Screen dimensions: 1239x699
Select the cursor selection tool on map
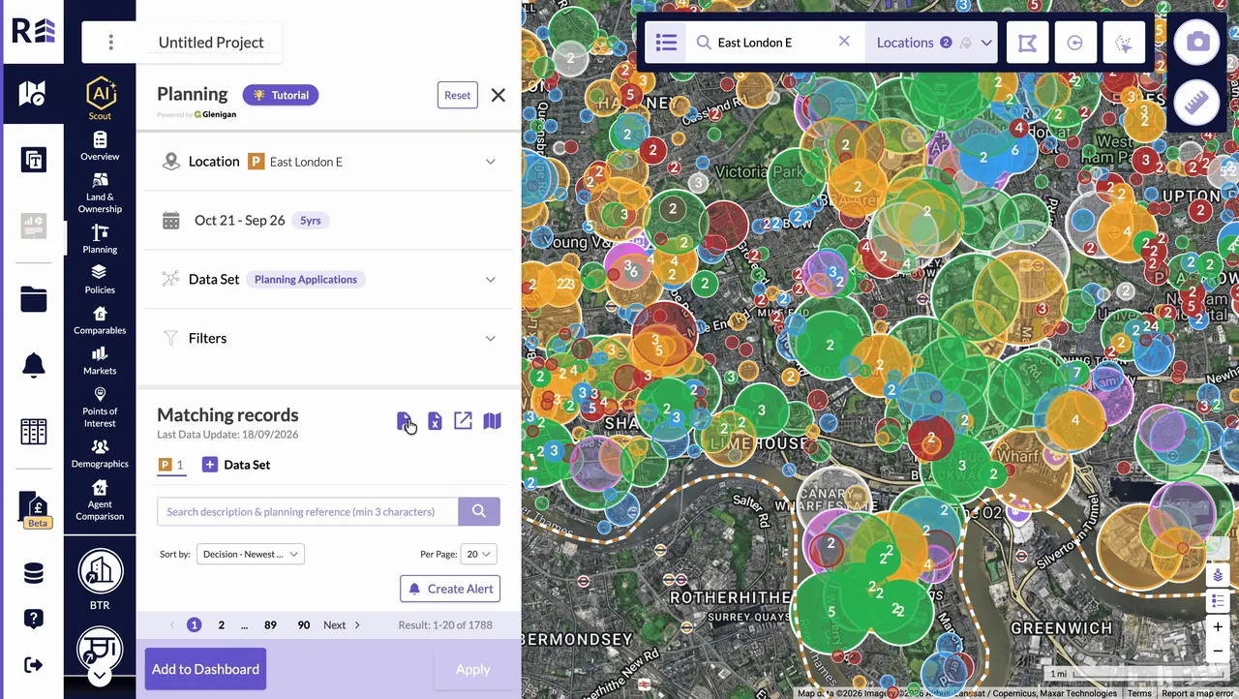pyautogui.click(x=1123, y=43)
